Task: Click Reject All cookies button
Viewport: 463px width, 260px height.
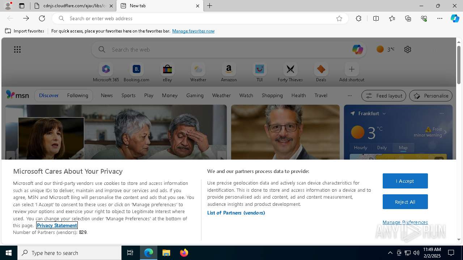Action: coord(405,202)
